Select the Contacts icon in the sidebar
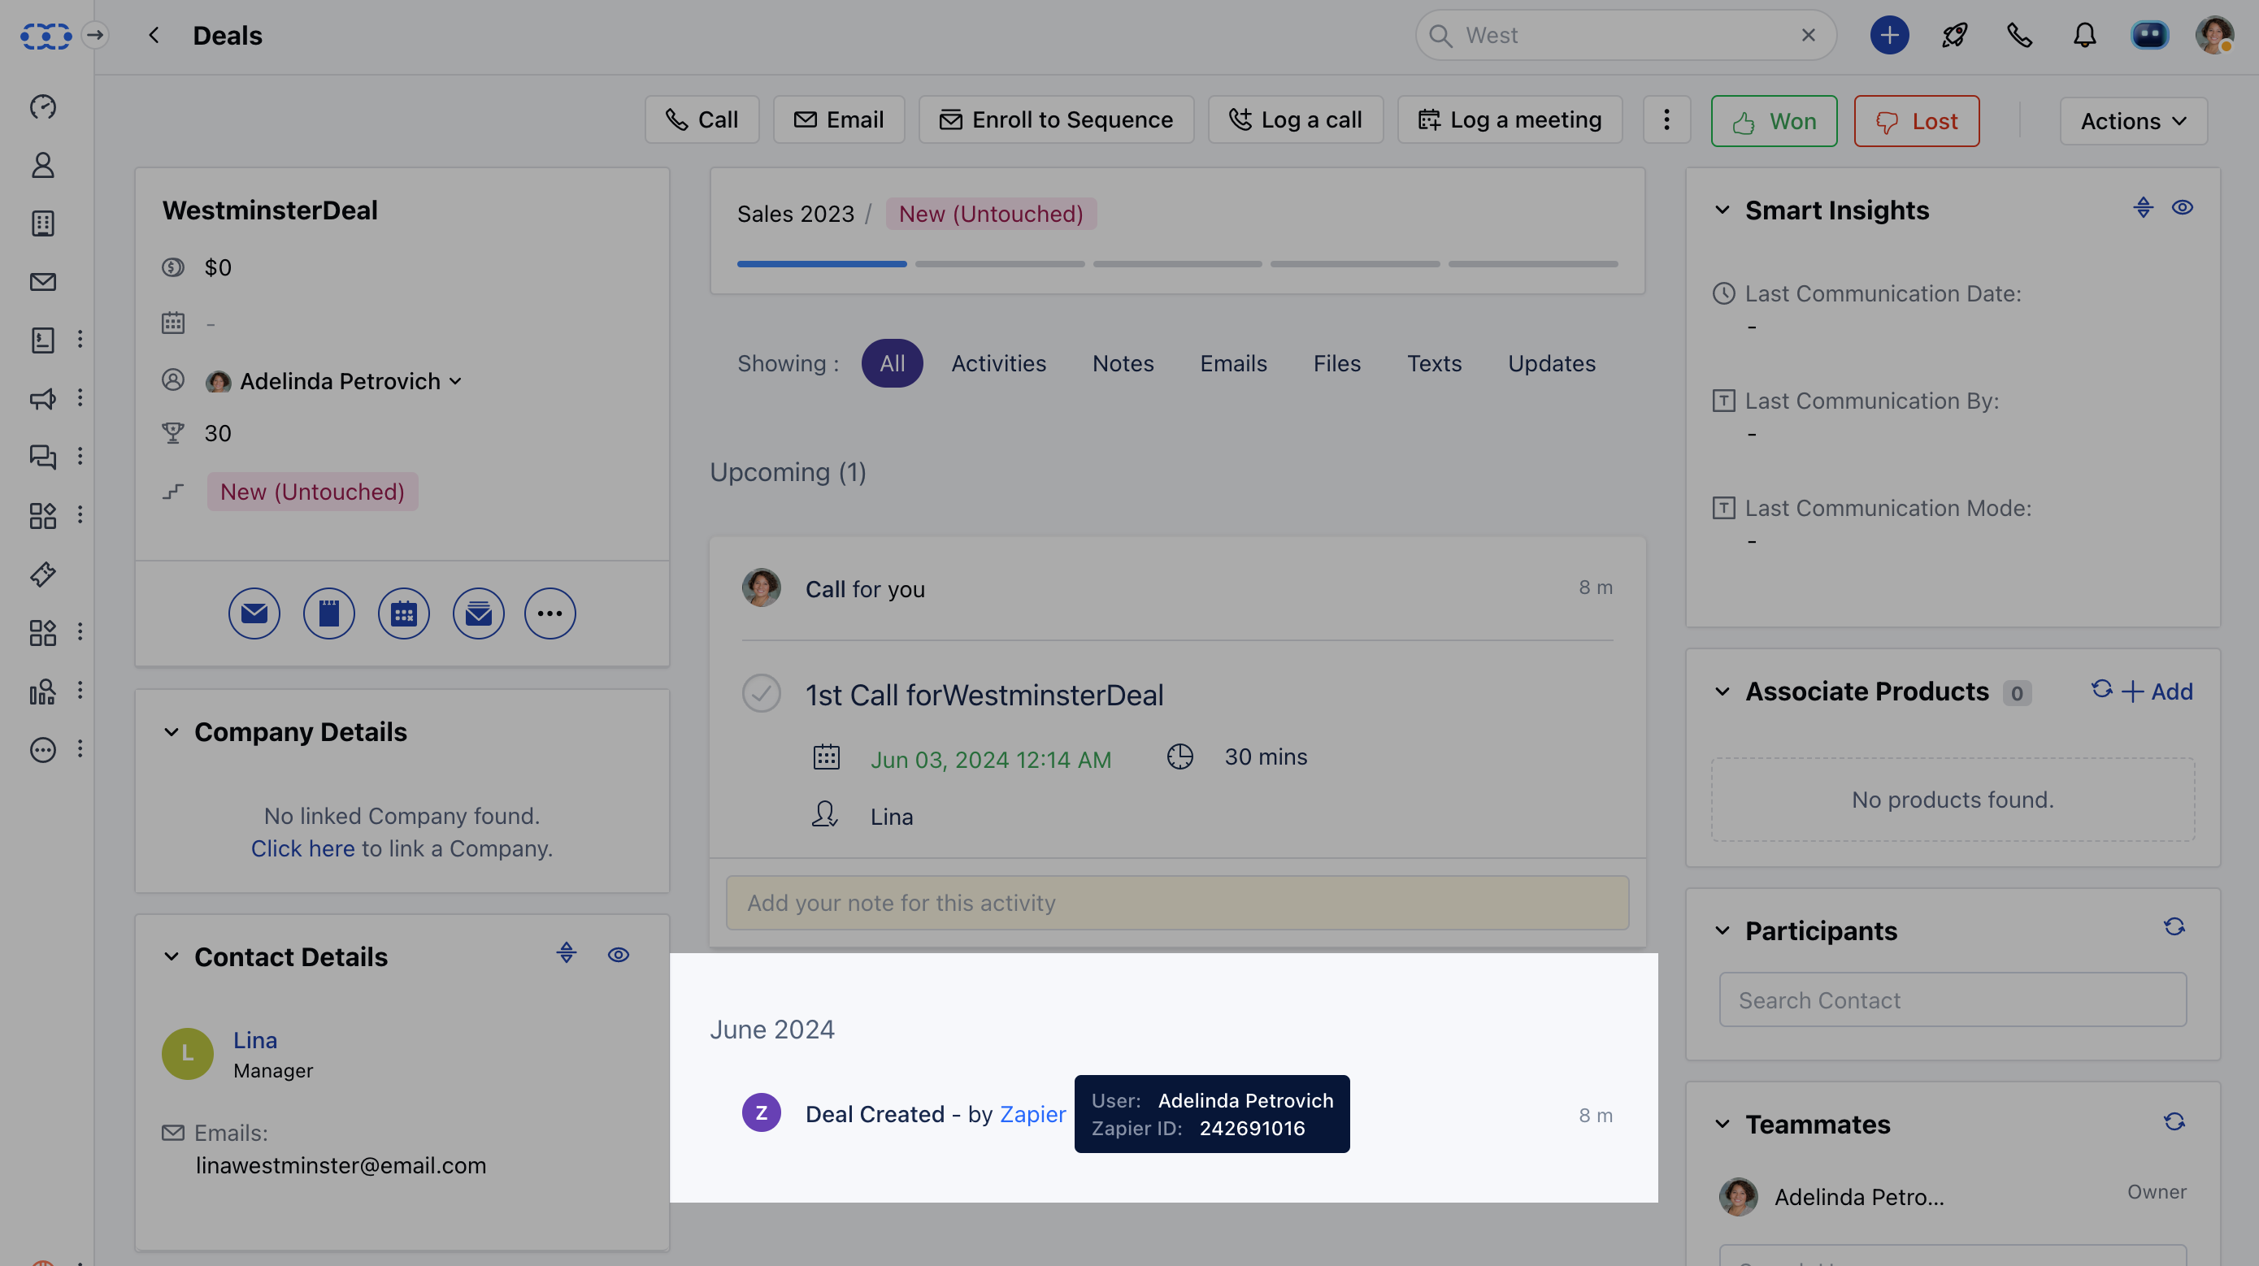 (x=42, y=165)
